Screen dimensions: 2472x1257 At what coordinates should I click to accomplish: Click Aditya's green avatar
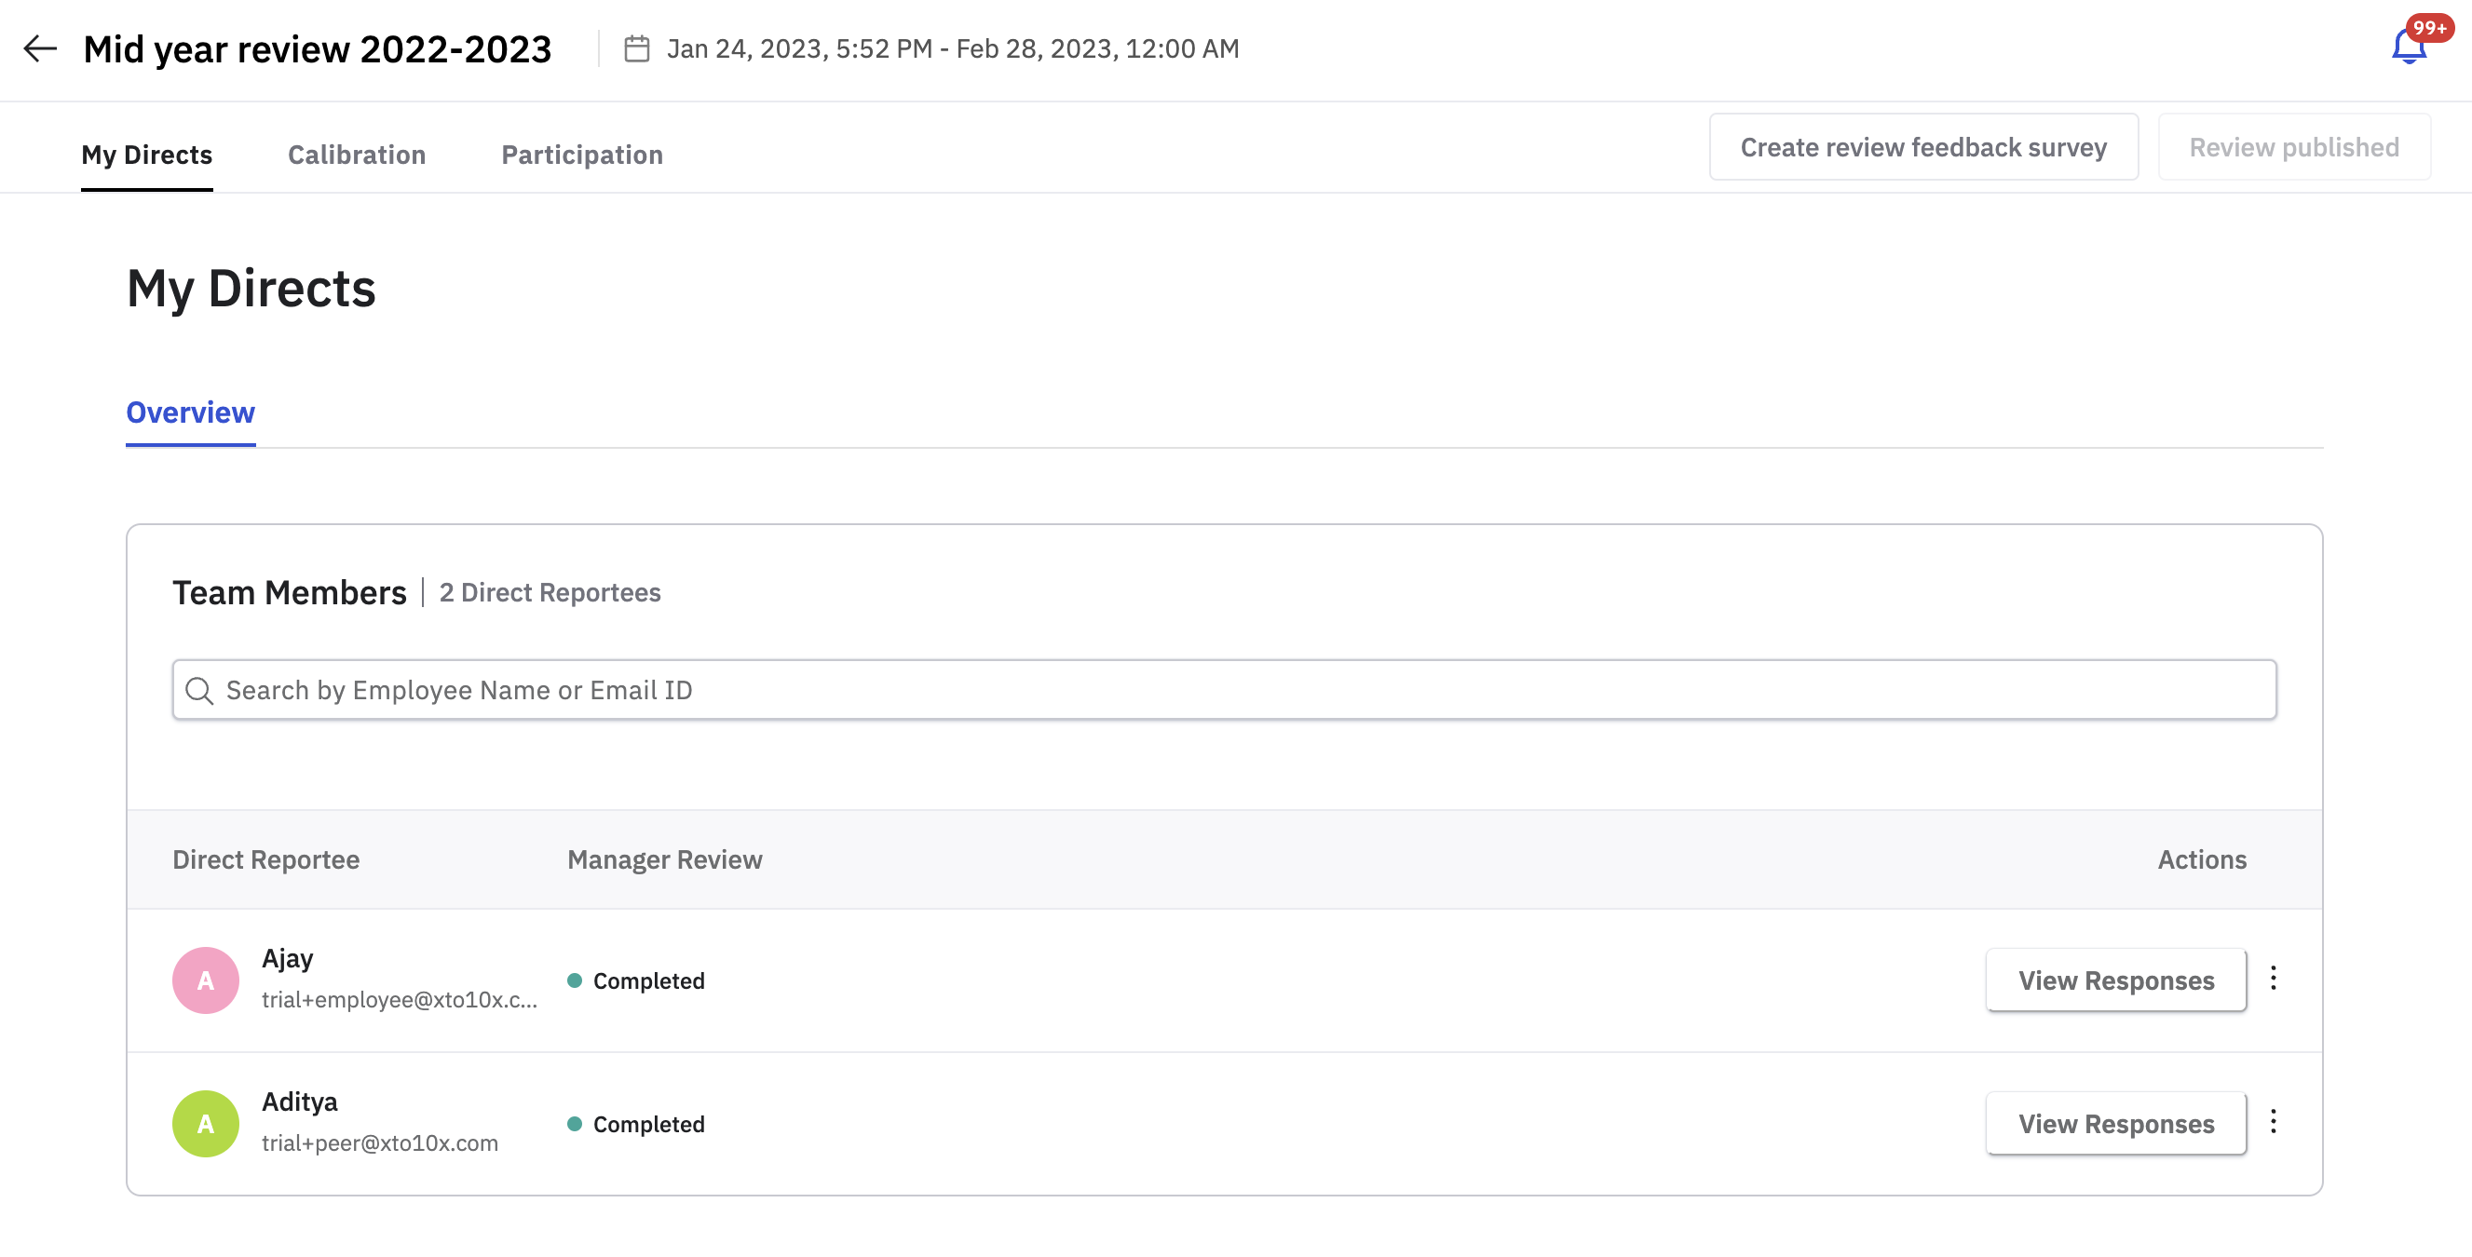coord(205,1123)
